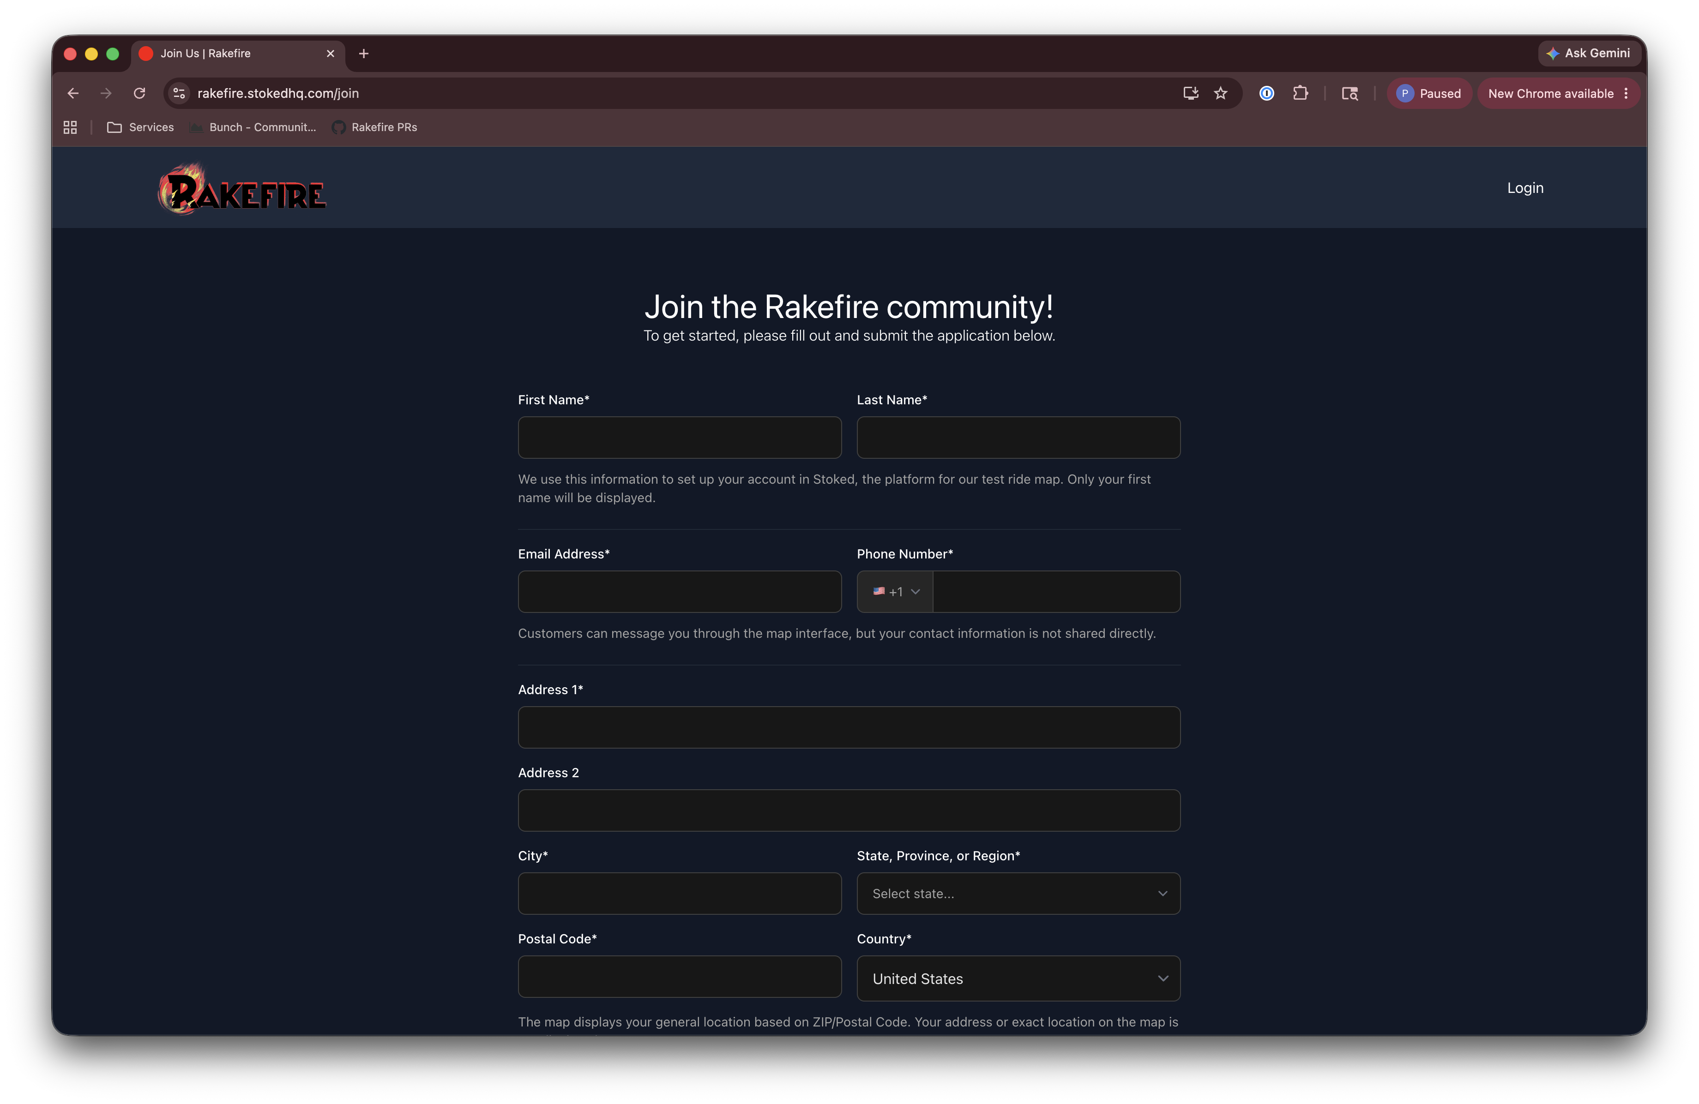This screenshot has height=1104, width=1699.
Task: Focus the Address 2 input
Action: pos(849,810)
